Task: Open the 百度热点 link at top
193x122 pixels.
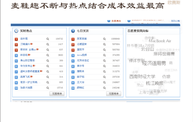Action: click(x=116, y=21)
